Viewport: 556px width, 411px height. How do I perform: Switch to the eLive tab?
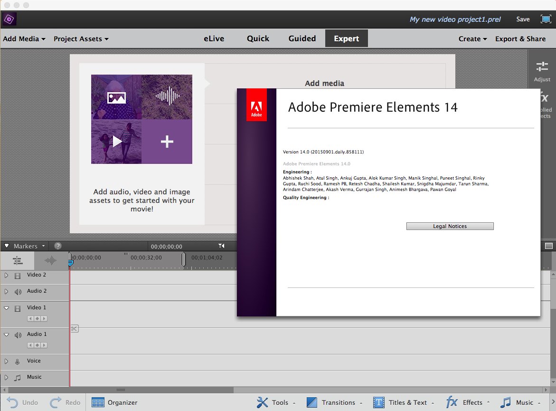[x=214, y=38]
